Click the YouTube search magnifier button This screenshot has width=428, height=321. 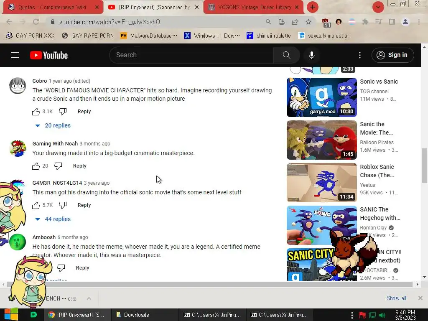coord(286,55)
